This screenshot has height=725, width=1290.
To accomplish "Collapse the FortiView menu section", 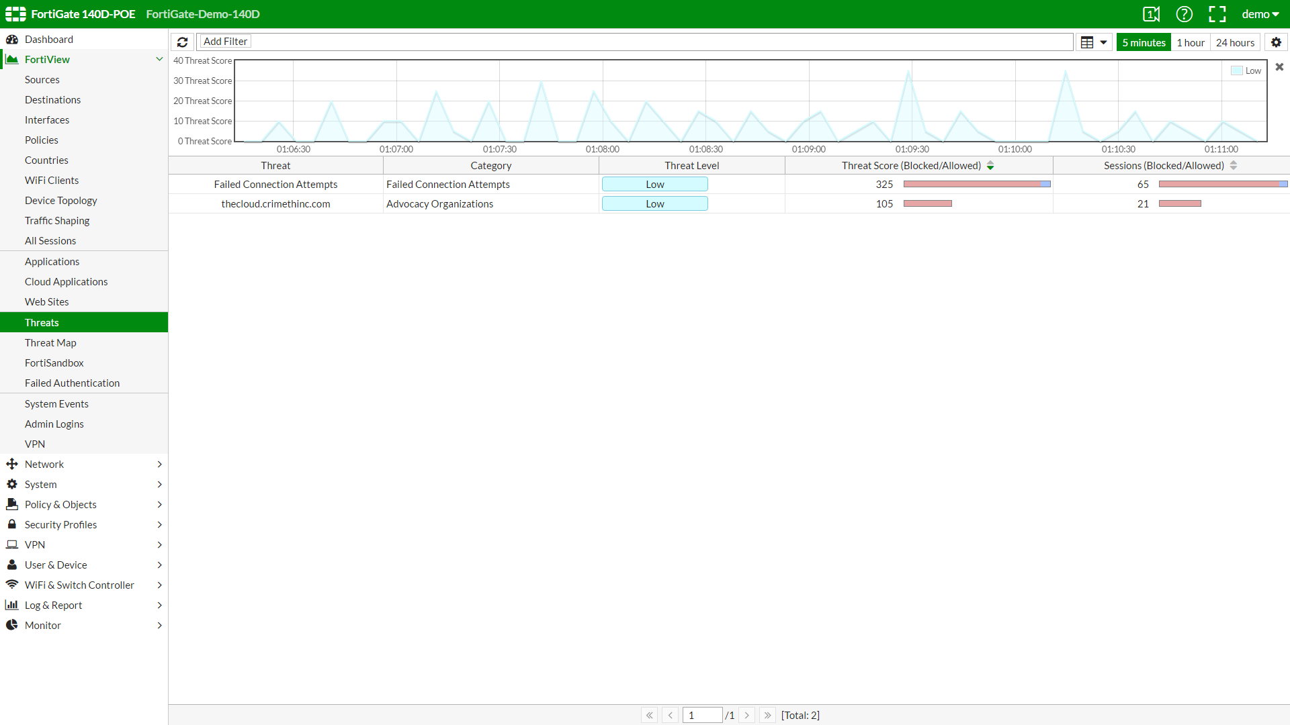I will coord(159,59).
